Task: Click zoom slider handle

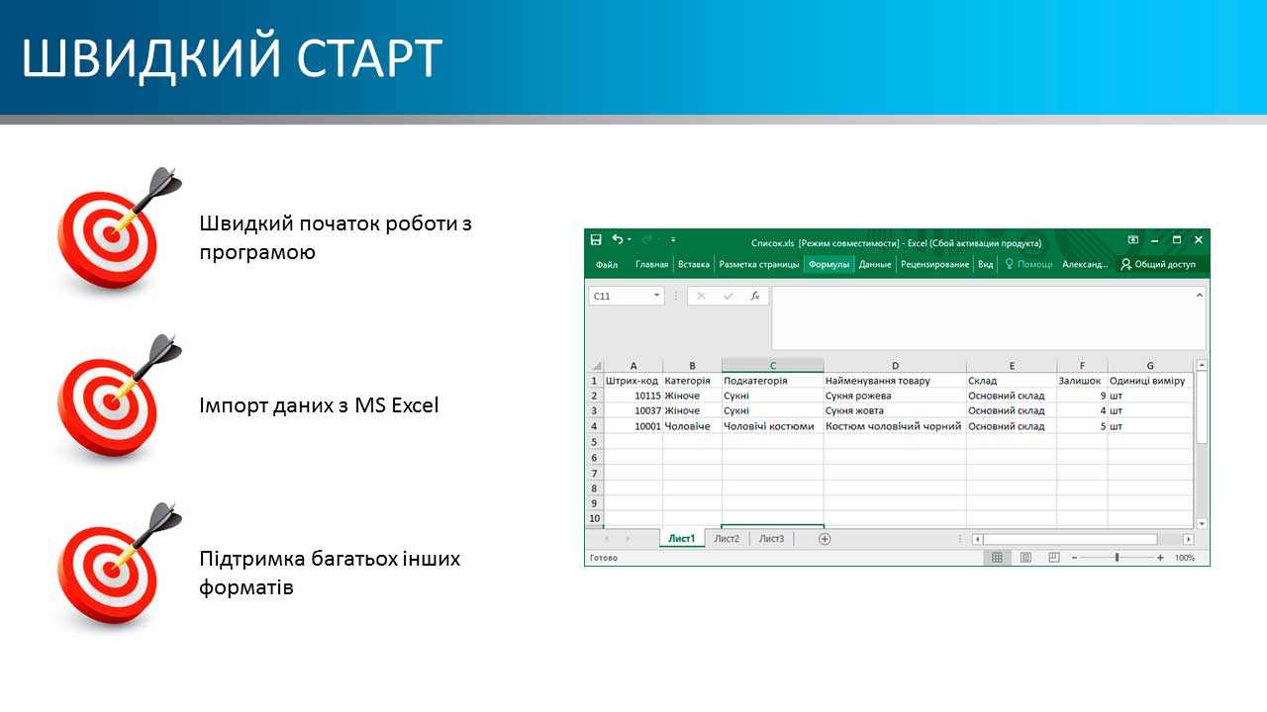Action: [1118, 558]
